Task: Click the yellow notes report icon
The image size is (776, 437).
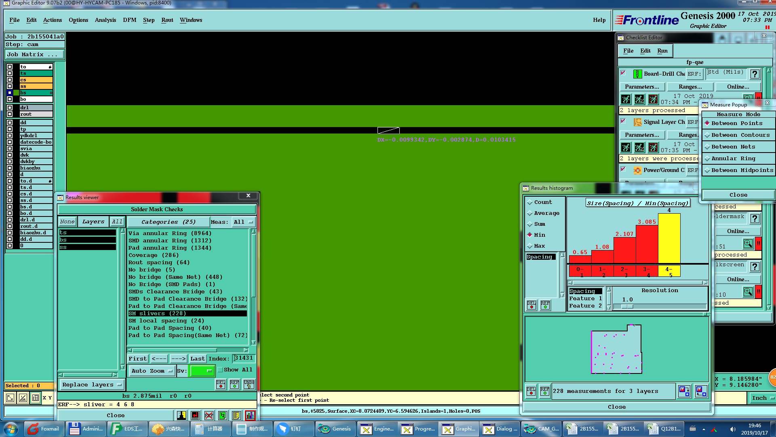Action: (x=236, y=415)
